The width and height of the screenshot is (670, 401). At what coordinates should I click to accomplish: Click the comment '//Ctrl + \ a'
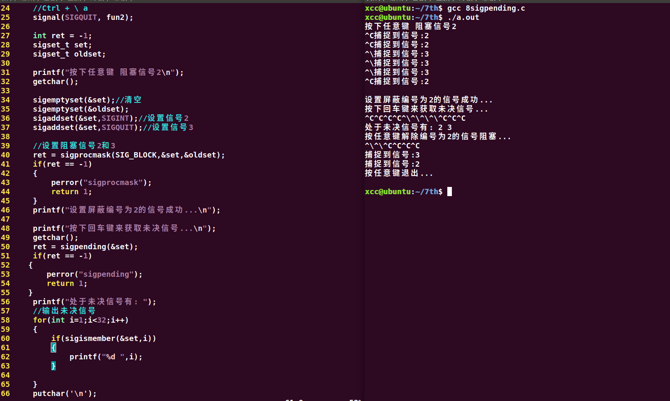(60, 8)
